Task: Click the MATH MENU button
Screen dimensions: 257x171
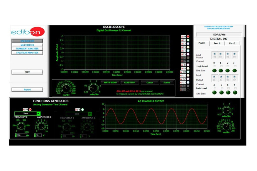Action: (110, 83)
